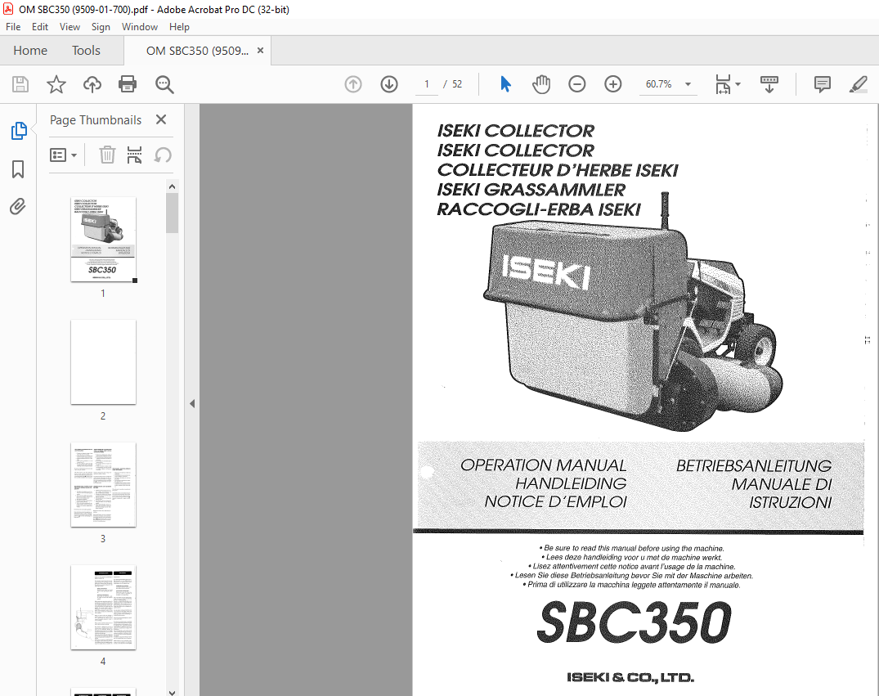Click the thumbnails scrollbar up arrow
Viewport: 879px width, 696px height.
pyautogui.click(x=172, y=186)
